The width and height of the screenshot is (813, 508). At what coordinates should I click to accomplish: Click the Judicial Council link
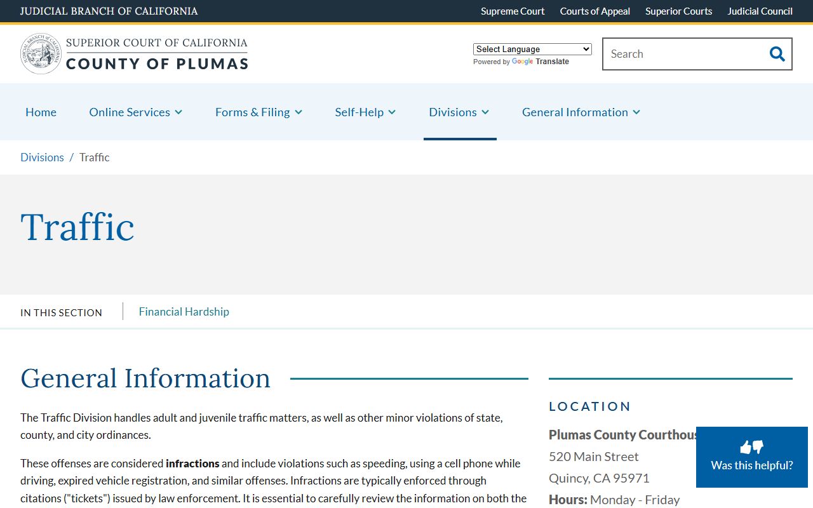(x=760, y=11)
